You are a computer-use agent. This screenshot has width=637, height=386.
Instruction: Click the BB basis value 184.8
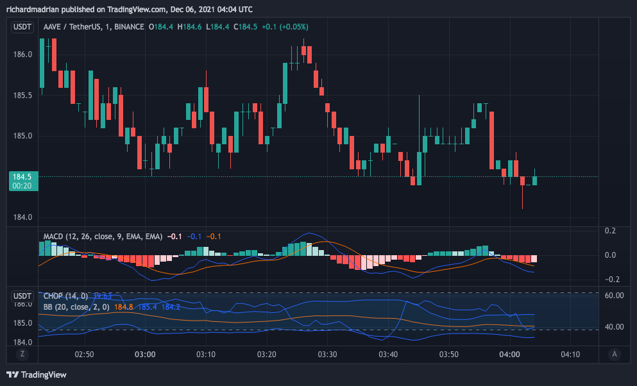point(124,307)
